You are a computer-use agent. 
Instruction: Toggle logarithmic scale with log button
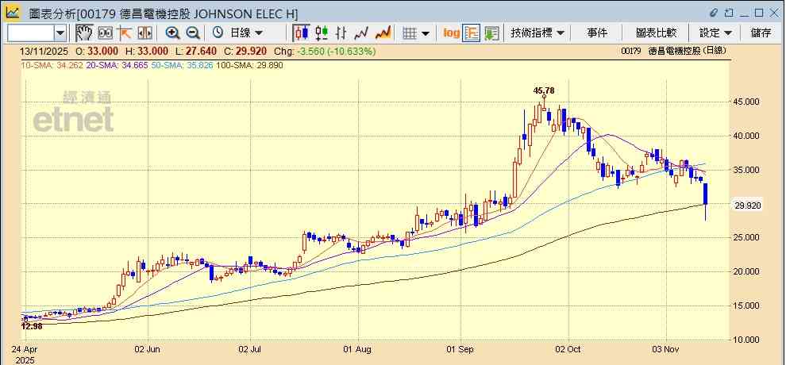point(451,33)
